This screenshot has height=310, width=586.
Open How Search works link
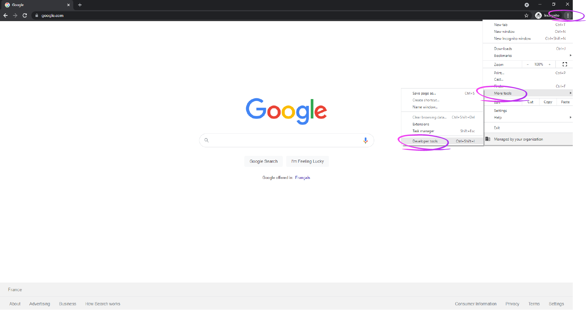(103, 304)
